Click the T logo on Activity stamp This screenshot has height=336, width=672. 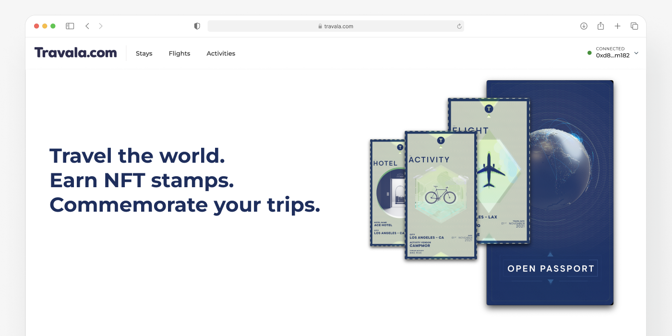pos(441,140)
